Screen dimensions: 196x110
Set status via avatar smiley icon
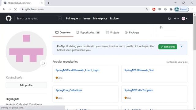[x=43, y=63]
